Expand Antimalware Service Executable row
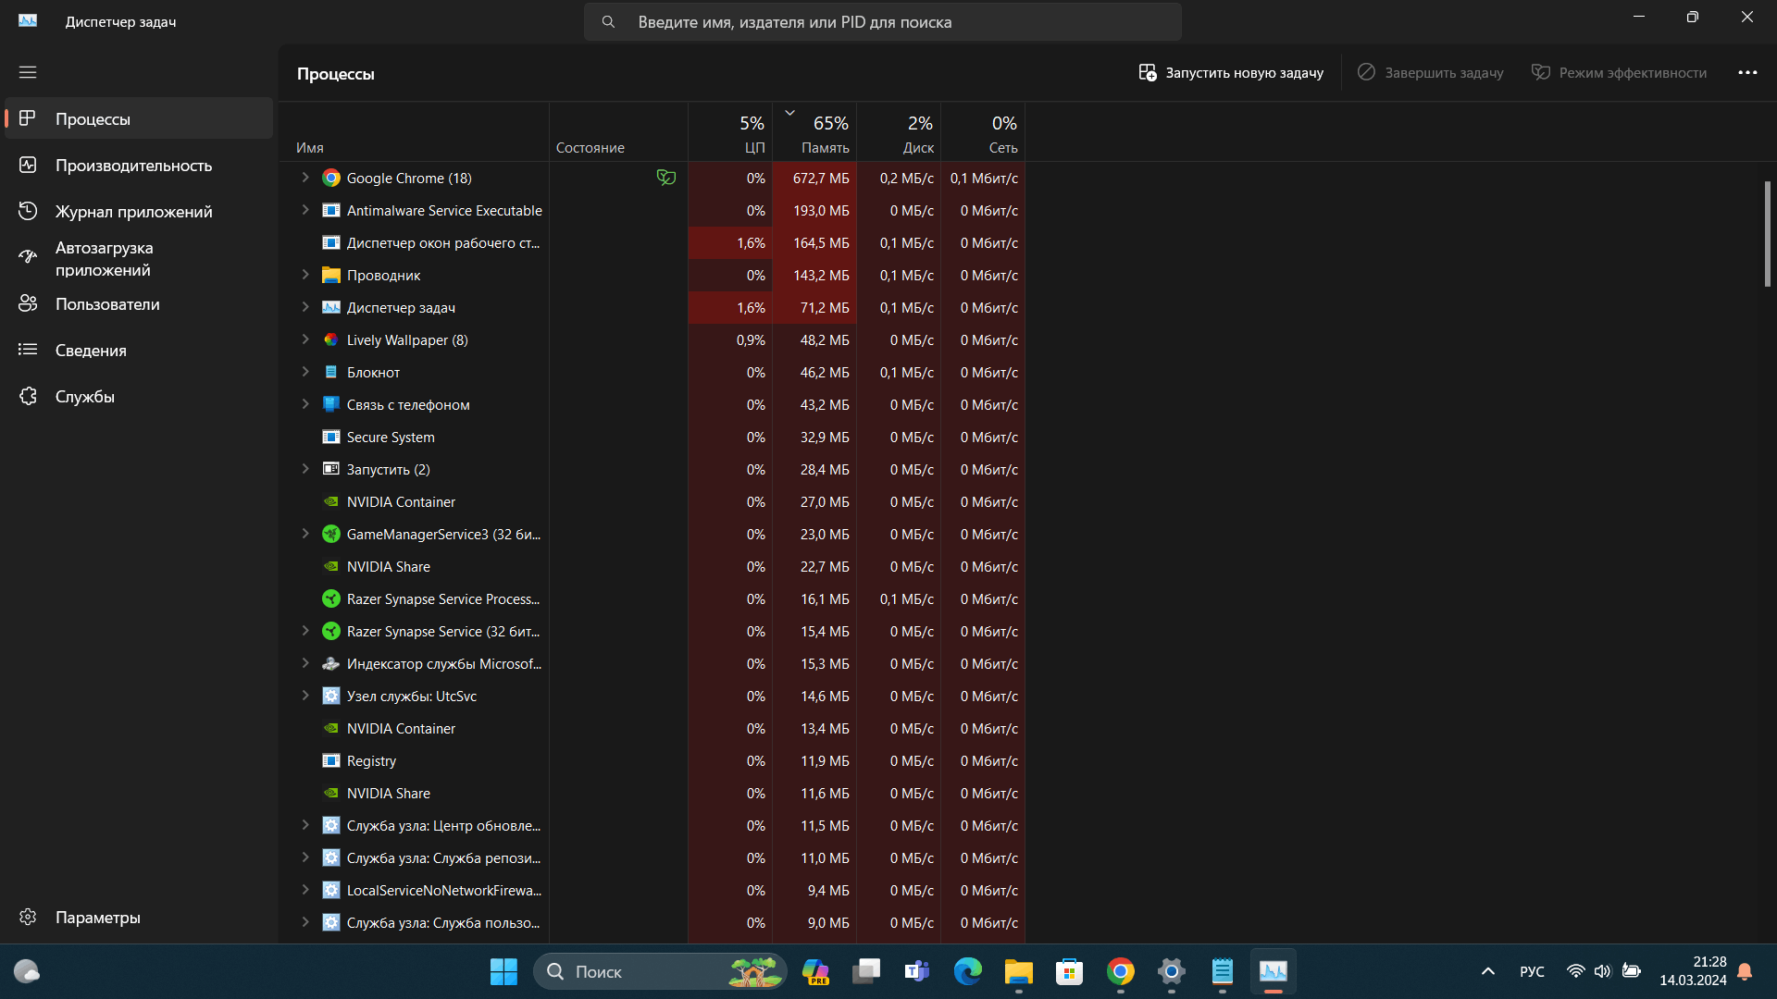 305,210
